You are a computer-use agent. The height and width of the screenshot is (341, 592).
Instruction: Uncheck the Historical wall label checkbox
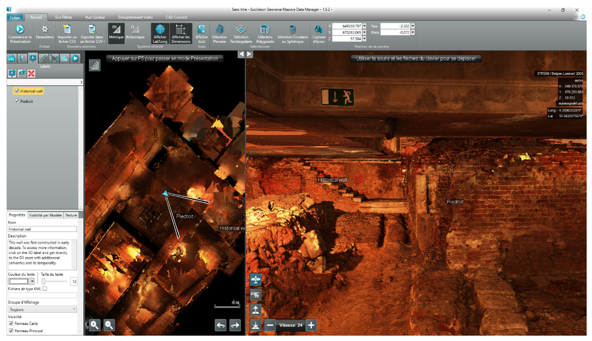click(x=17, y=91)
